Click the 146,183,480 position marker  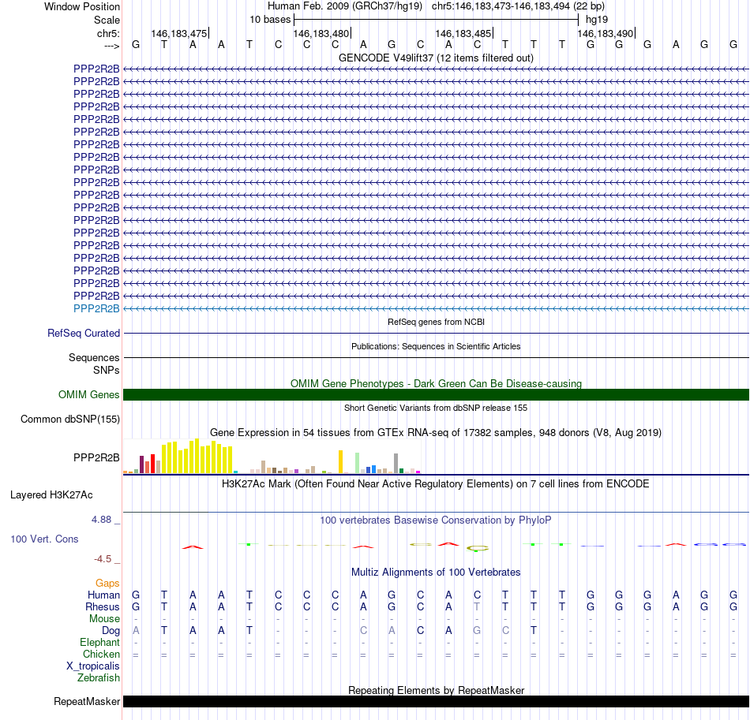coord(321,33)
